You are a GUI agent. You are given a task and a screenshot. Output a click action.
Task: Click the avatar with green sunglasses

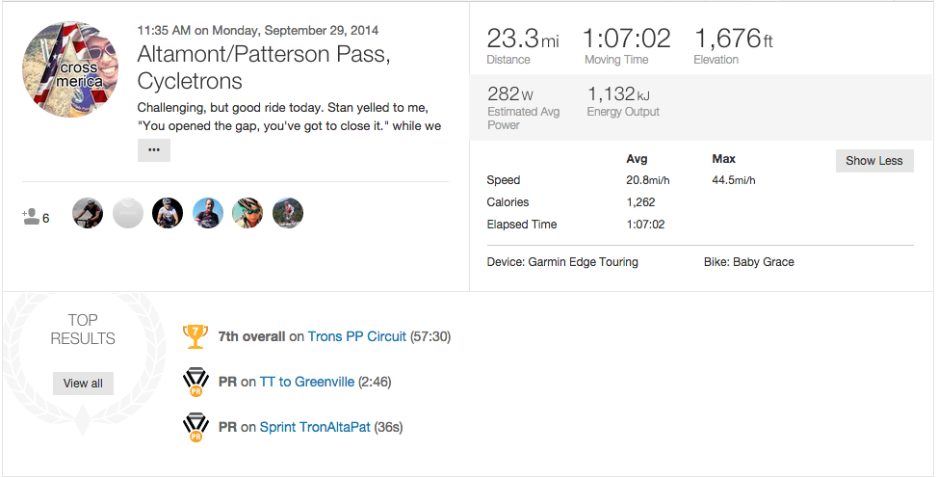pos(247,213)
